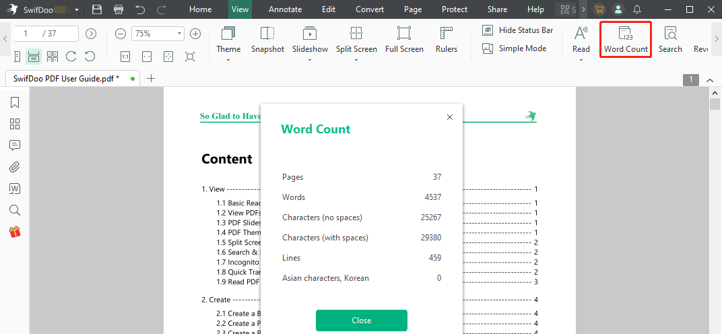The width and height of the screenshot is (722, 334).
Task: Open the user account avatar
Action: pos(618,9)
